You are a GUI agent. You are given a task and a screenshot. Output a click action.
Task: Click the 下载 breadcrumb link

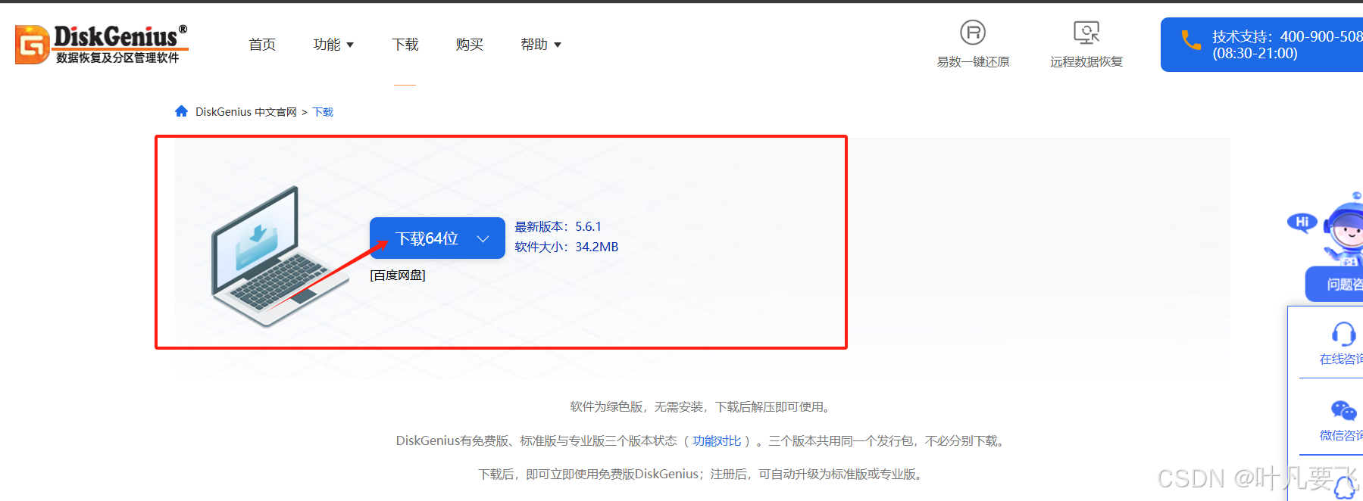[x=323, y=112]
